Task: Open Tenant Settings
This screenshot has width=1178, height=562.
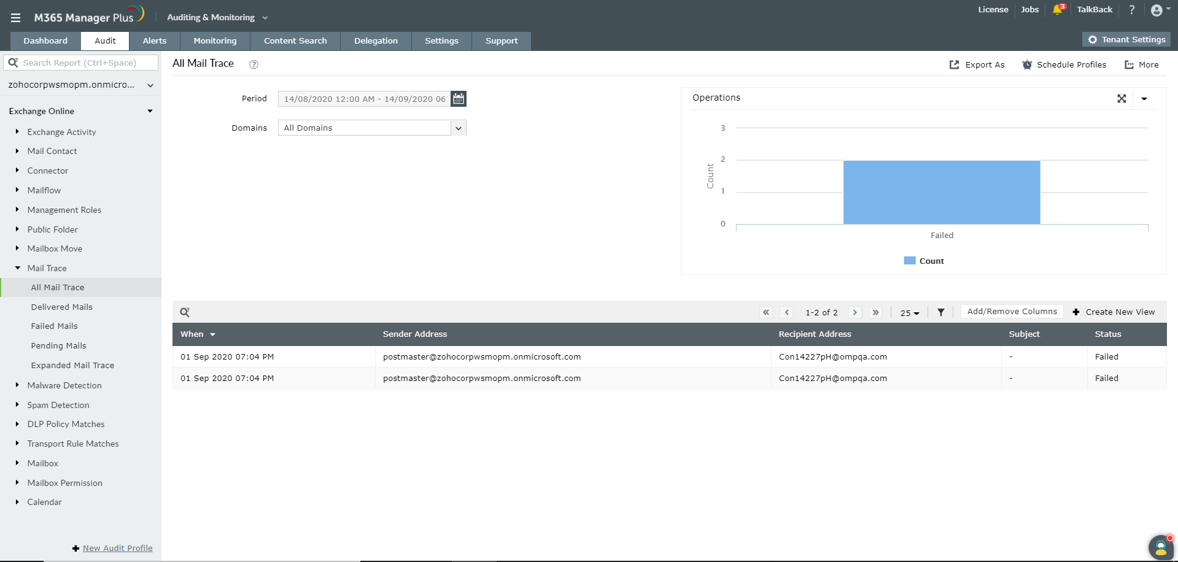Action: coord(1126,40)
